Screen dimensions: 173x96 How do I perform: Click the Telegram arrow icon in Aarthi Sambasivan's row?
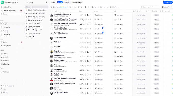tap(90, 34)
